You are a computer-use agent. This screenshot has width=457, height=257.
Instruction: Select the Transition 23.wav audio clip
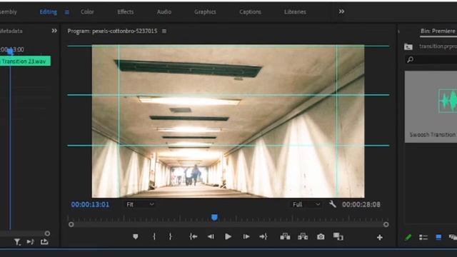pyautogui.click(x=25, y=61)
